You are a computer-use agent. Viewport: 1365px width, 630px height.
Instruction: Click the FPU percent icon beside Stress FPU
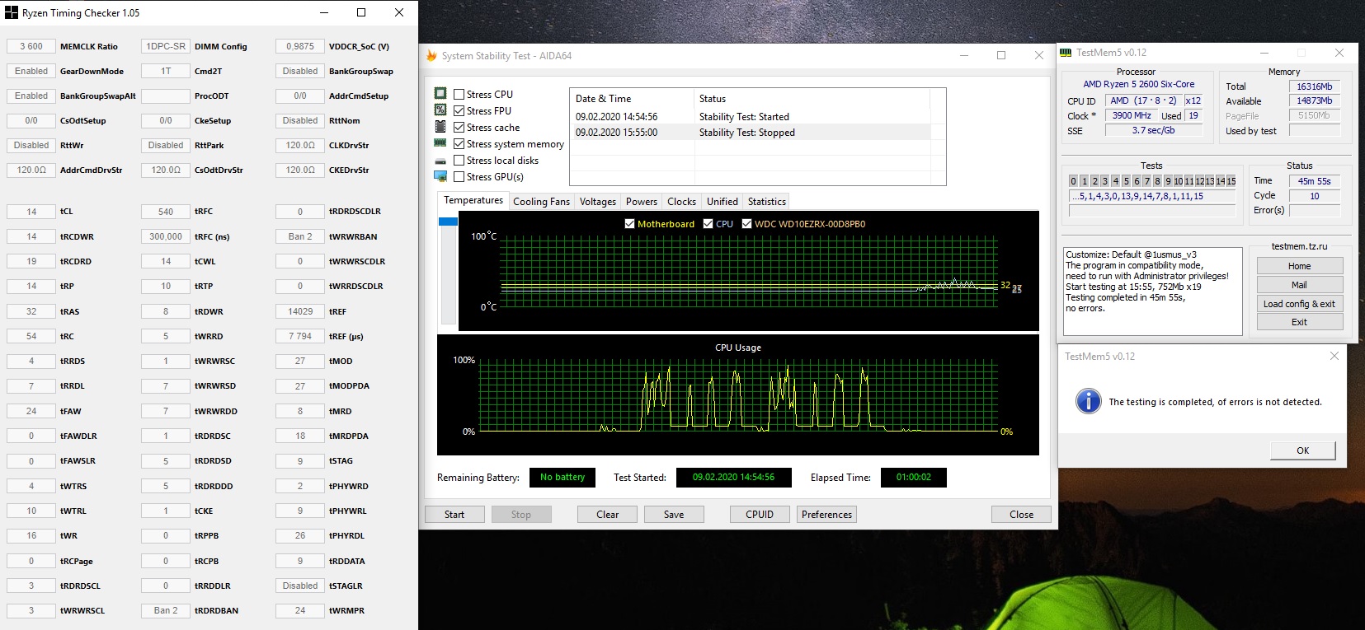click(440, 110)
